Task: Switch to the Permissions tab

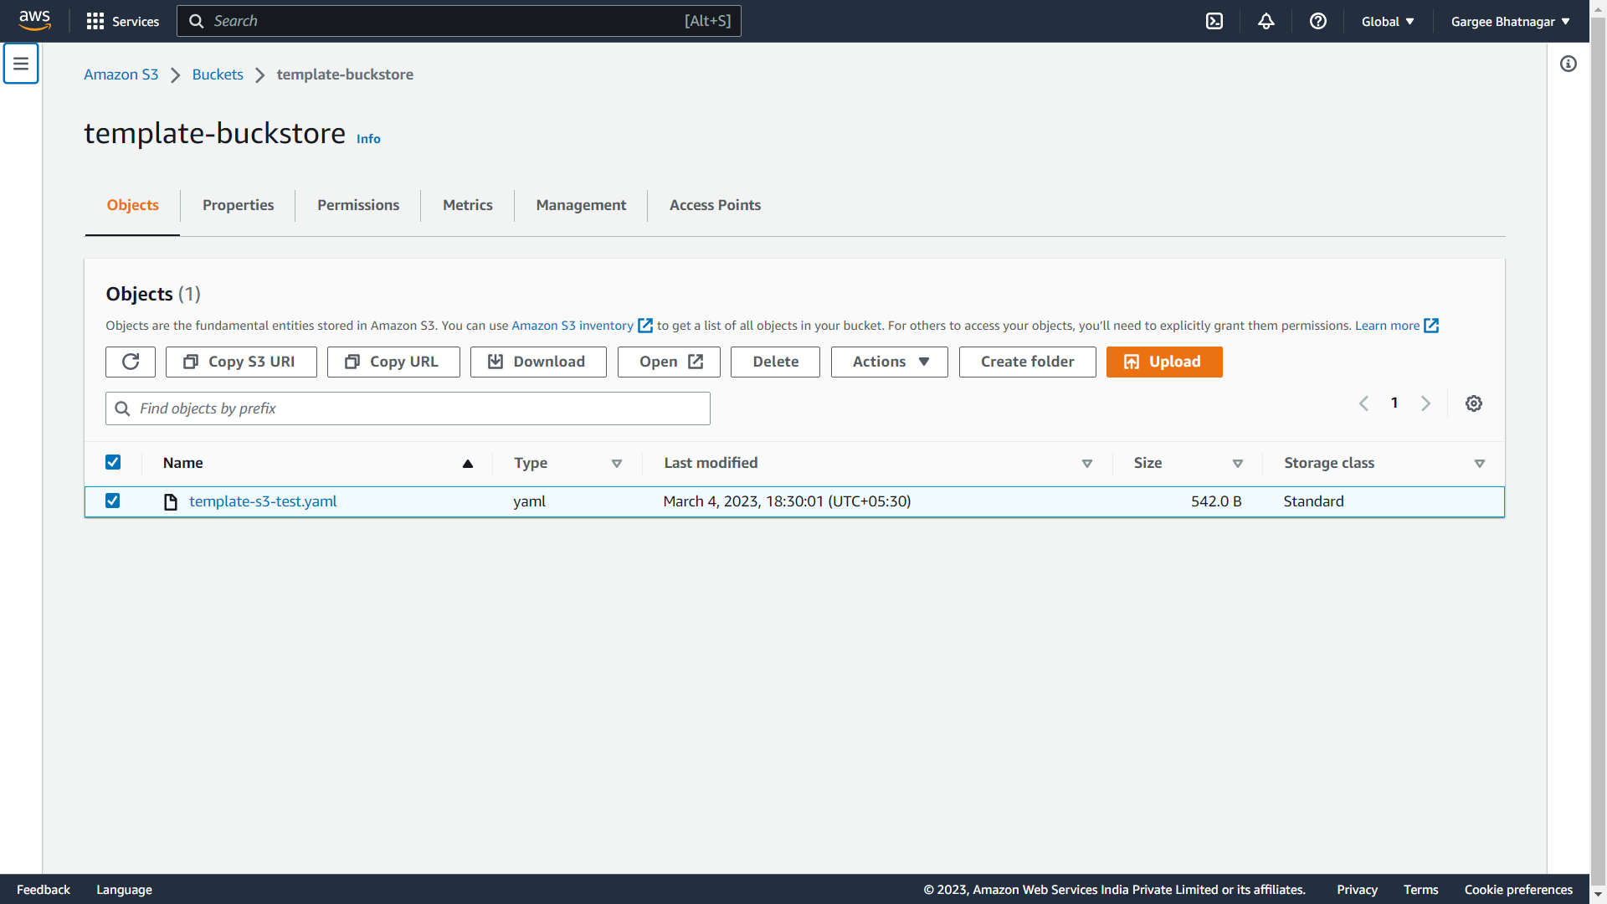Action: pos(358,205)
